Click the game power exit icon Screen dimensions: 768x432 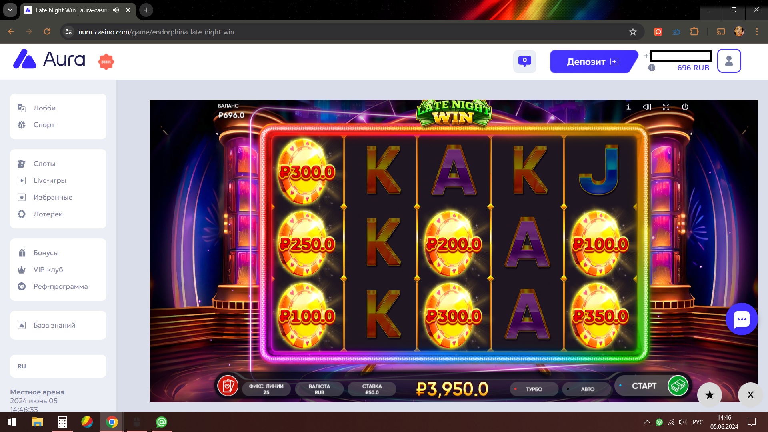685,107
